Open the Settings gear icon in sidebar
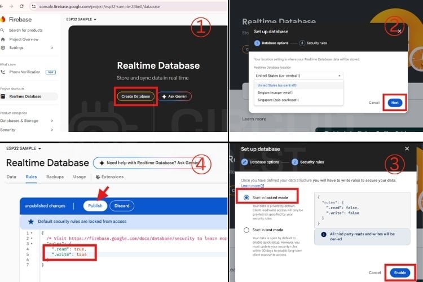The width and height of the screenshot is (423, 282). (3, 48)
